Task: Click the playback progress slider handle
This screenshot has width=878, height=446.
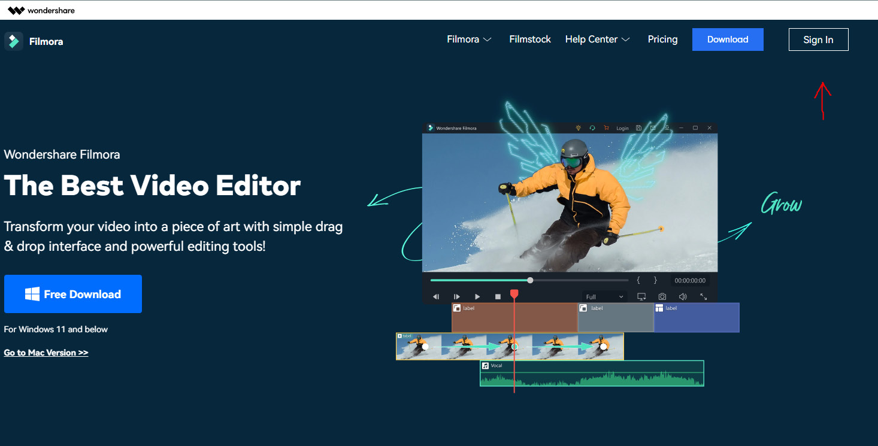Action: [x=530, y=280]
